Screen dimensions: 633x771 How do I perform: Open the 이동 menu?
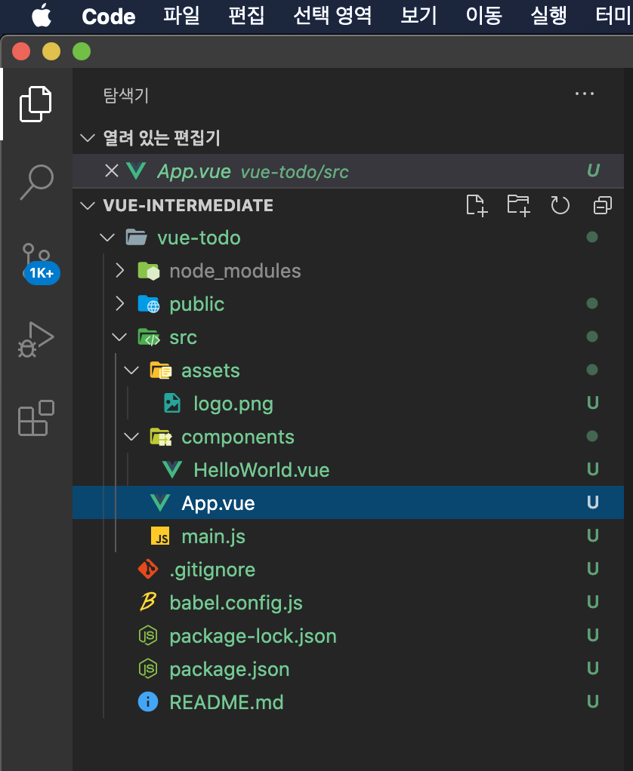point(484,16)
